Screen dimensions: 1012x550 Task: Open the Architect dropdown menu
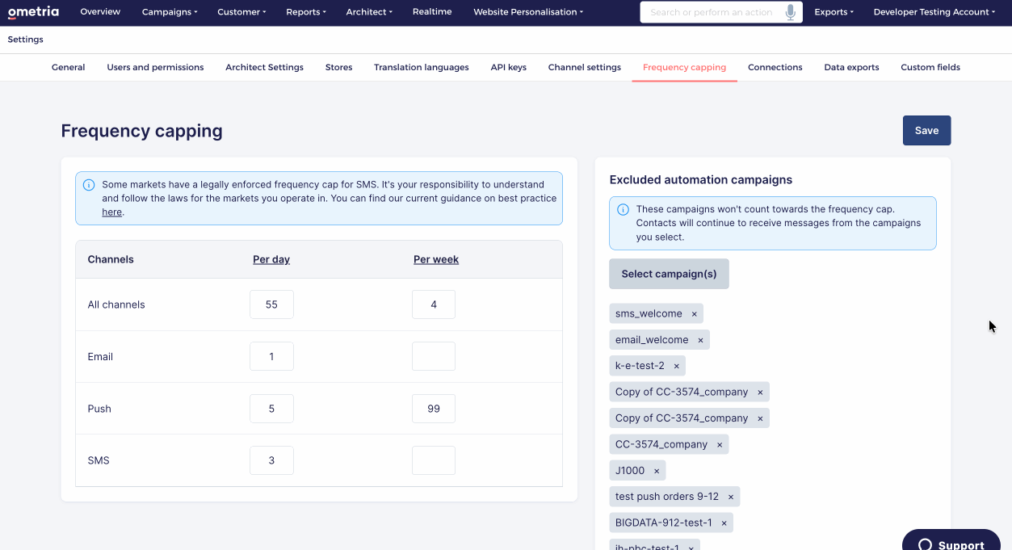click(x=369, y=12)
